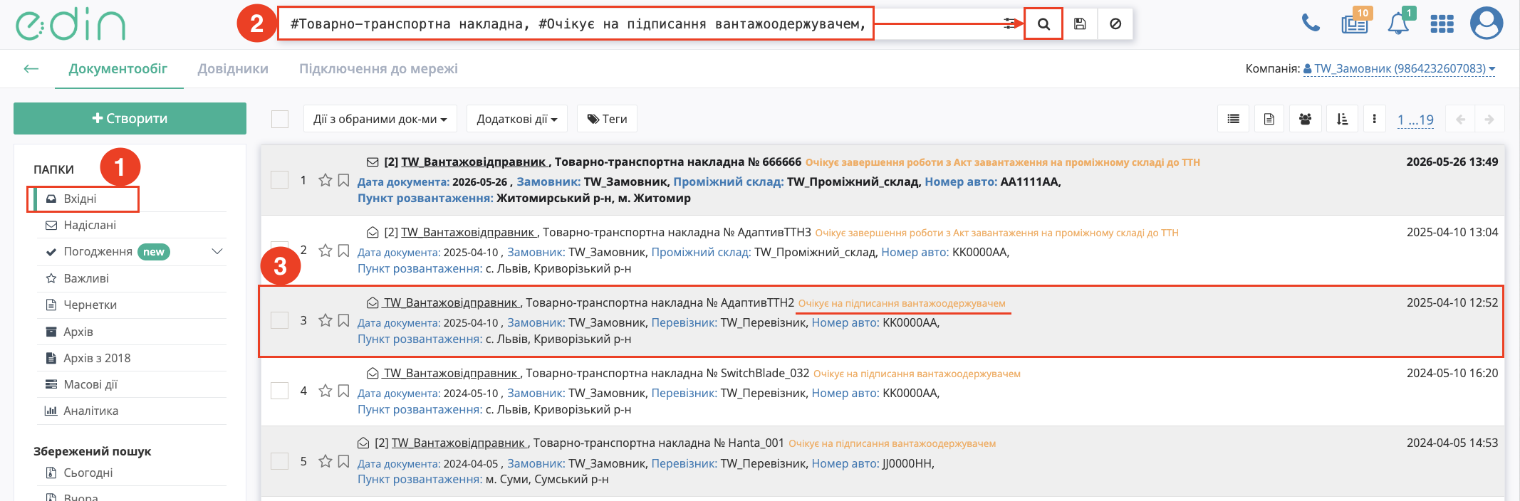Go to previous page arrow
This screenshot has height=501, width=1520.
pos(1460,119)
